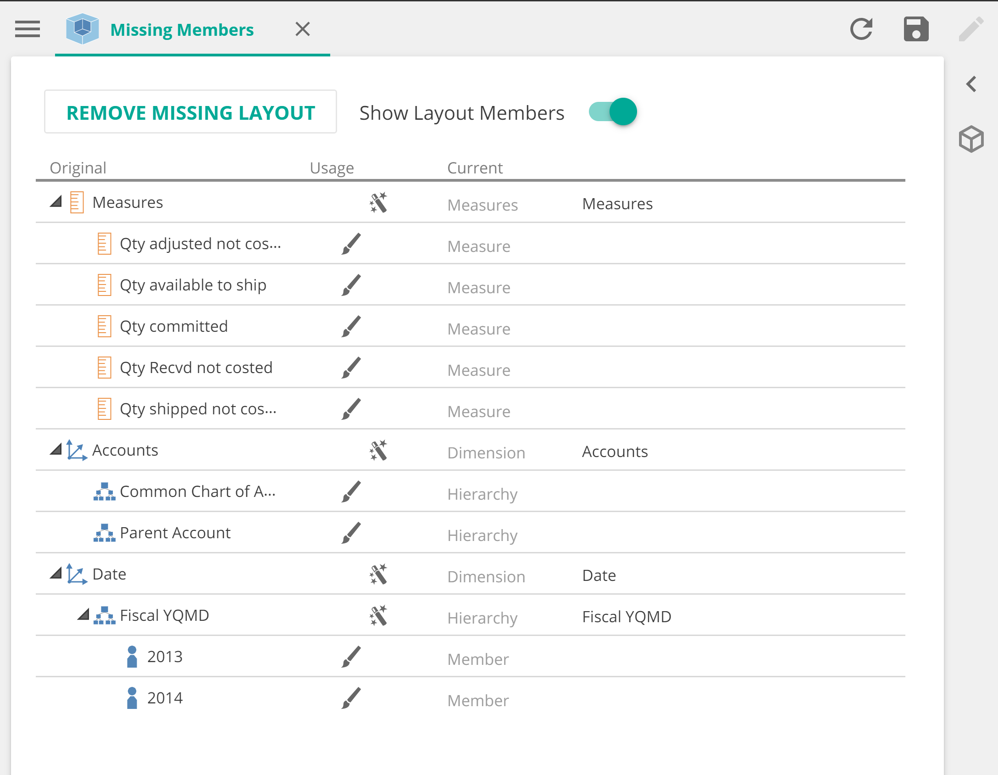Click the magic wand for Measures
This screenshot has width=998, height=775.
tap(378, 202)
